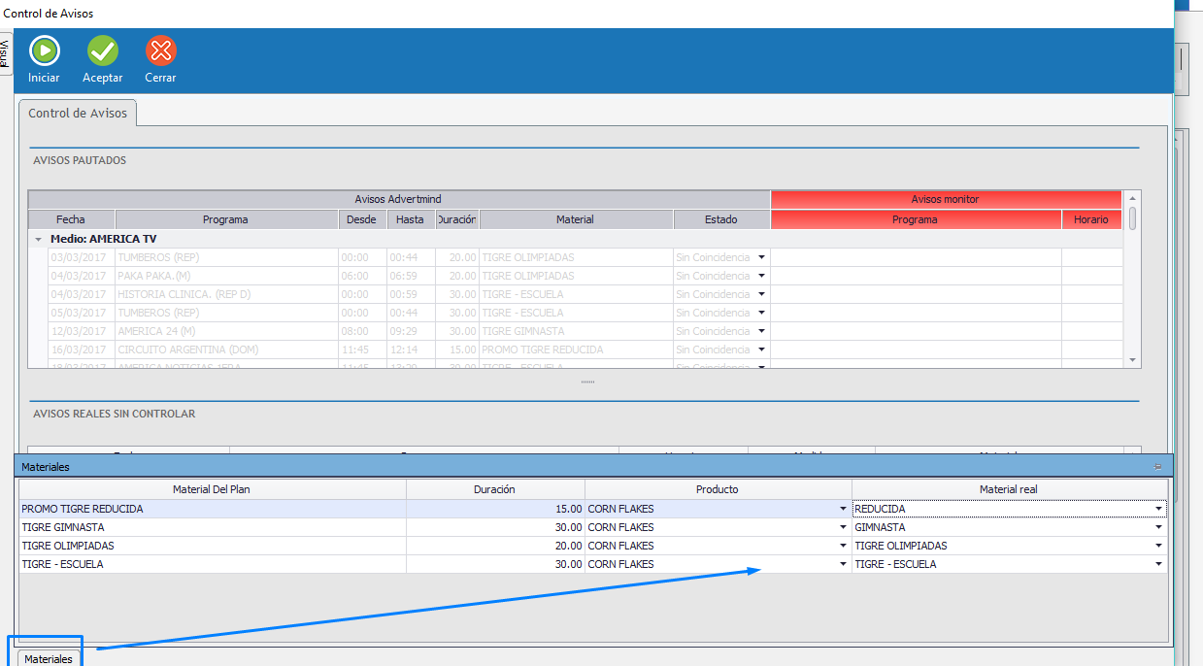Open Material real dropdown showing TIGRE OLIMPIADAS
The image size is (1203, 666).
(1158, 546)
